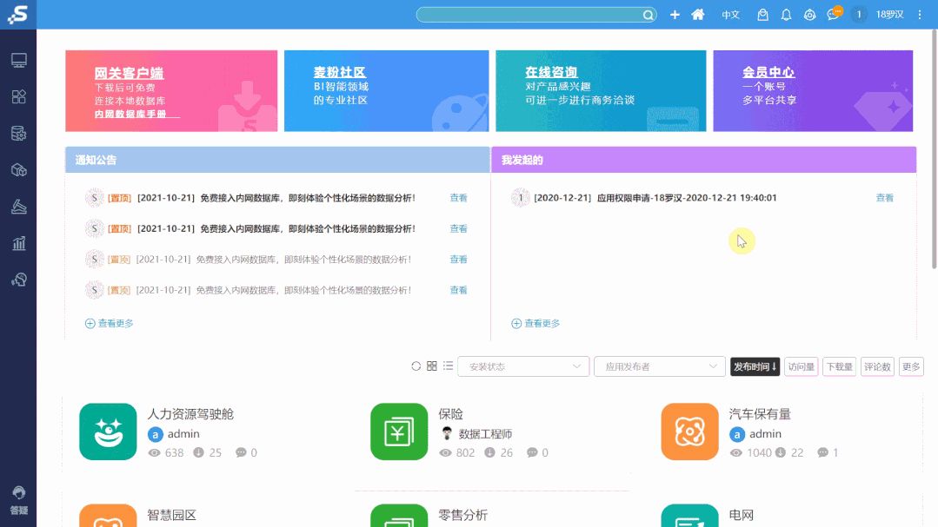938x527 pixels.
Task: Open the bar chart icon in sidebar
Action: 18,243
